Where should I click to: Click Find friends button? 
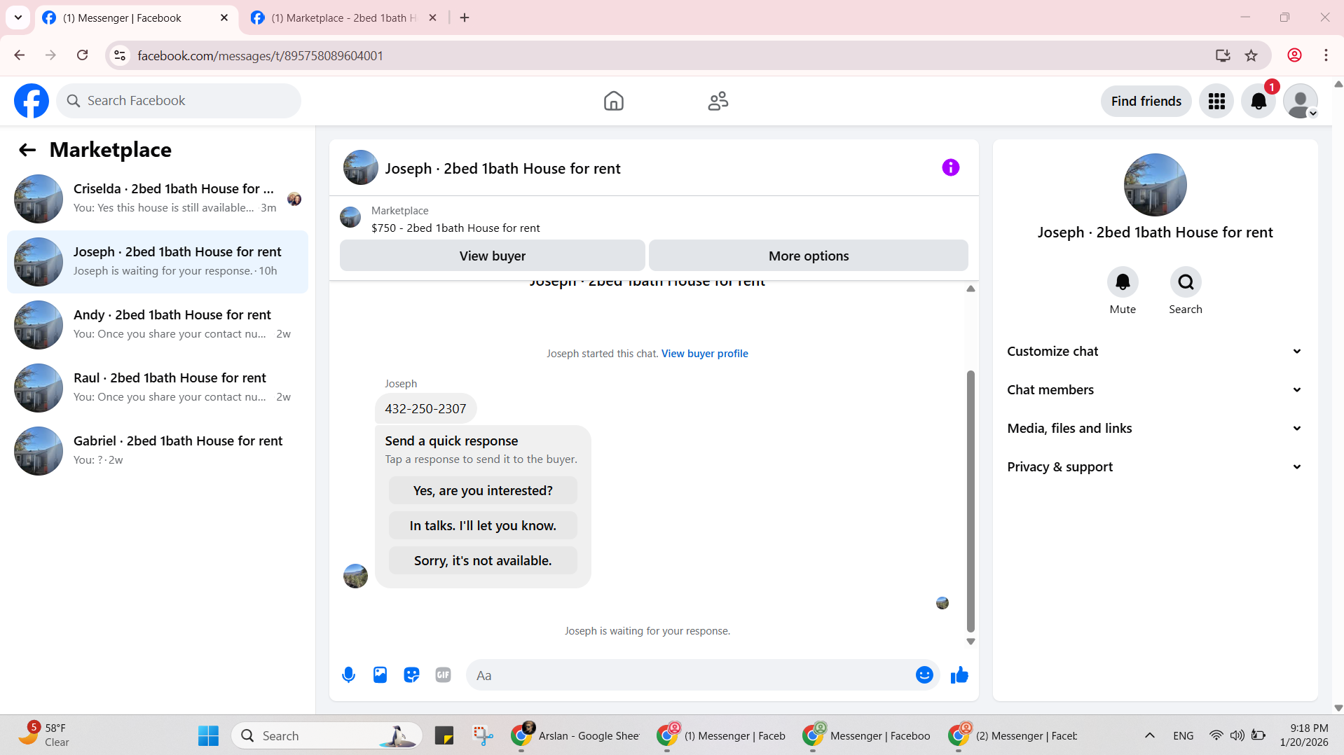click(1146, 102)
